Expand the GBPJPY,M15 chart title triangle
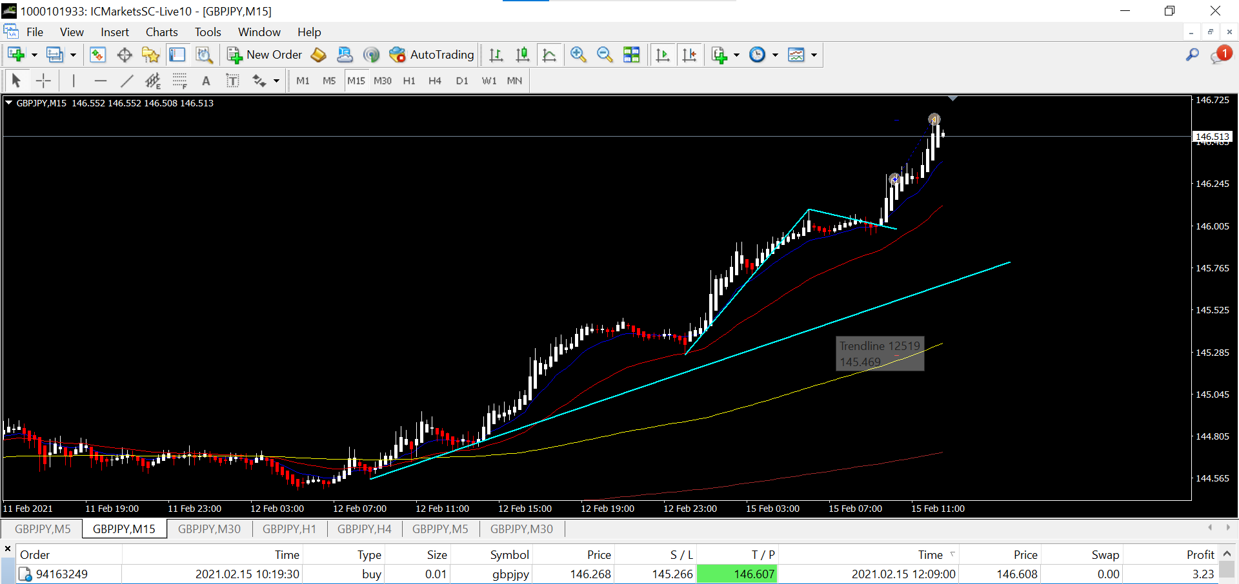This screenshot has height=584, width=1239. point(9,102)
